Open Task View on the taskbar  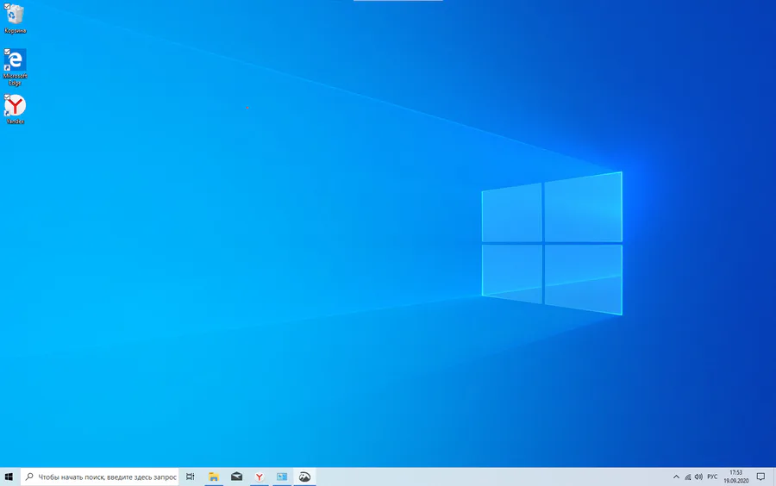pos(190,477)
